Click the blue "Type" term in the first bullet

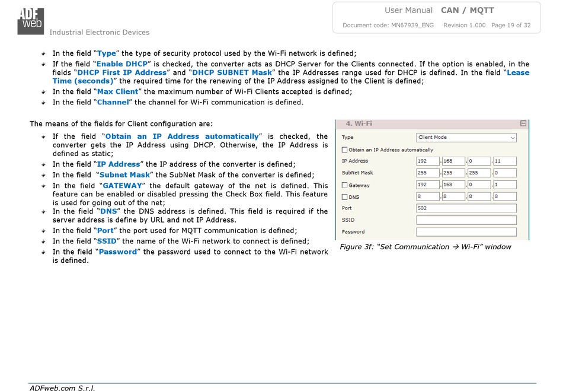click(x=107, y=53)
